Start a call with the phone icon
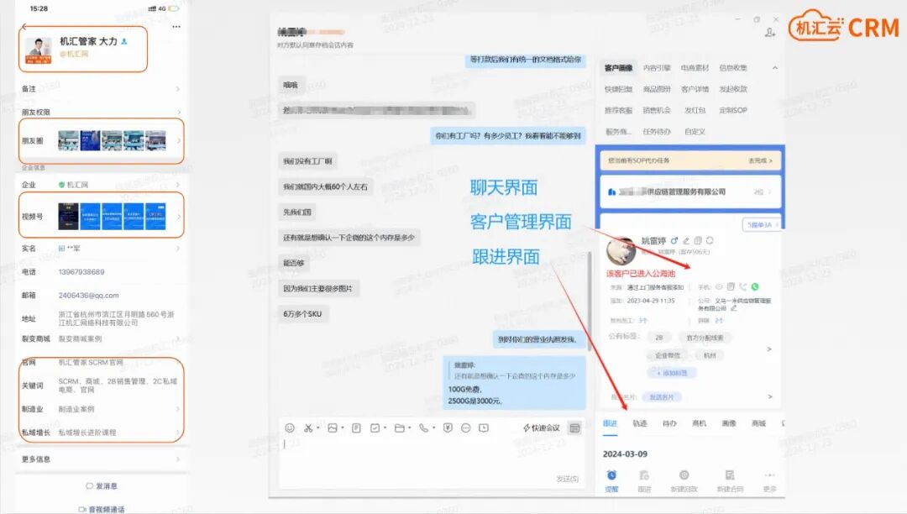The image size is (907, 514). (x=424, y=427)
